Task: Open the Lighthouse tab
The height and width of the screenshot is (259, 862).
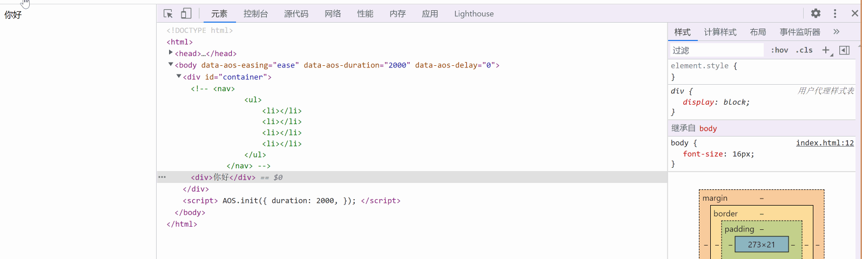Action: [474, 13]
